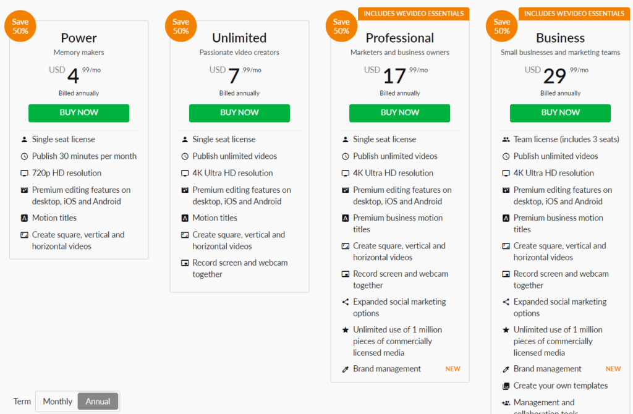The image size is (633, 414).
Task: Click the Save 50% badge on Power plan
Action: click(20, 26)
